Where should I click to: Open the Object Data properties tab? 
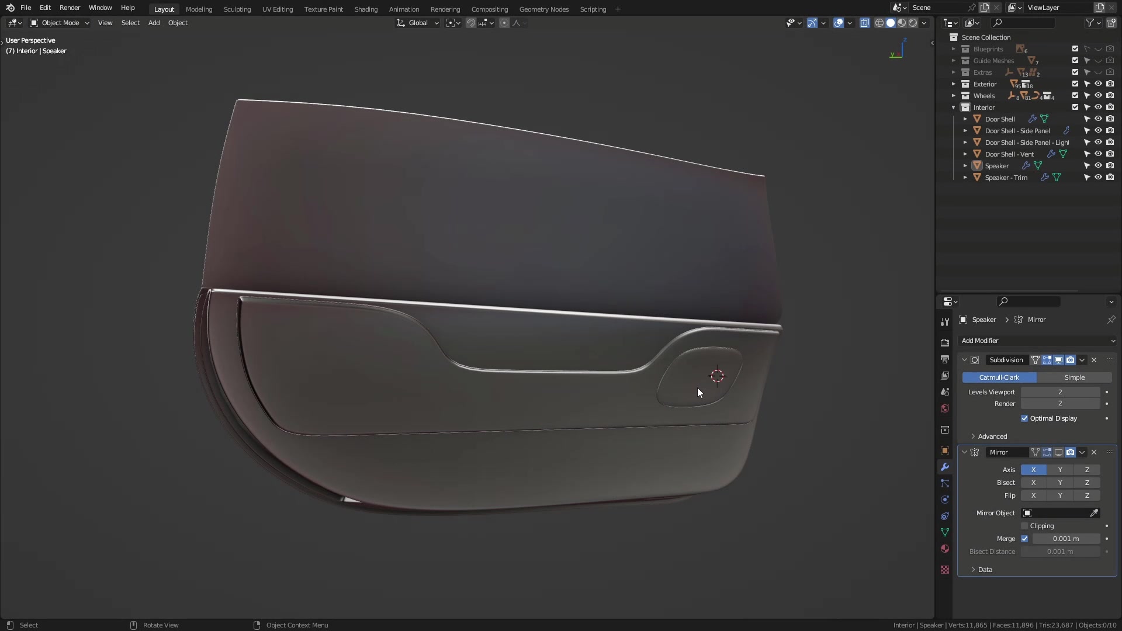click(945, 532)
